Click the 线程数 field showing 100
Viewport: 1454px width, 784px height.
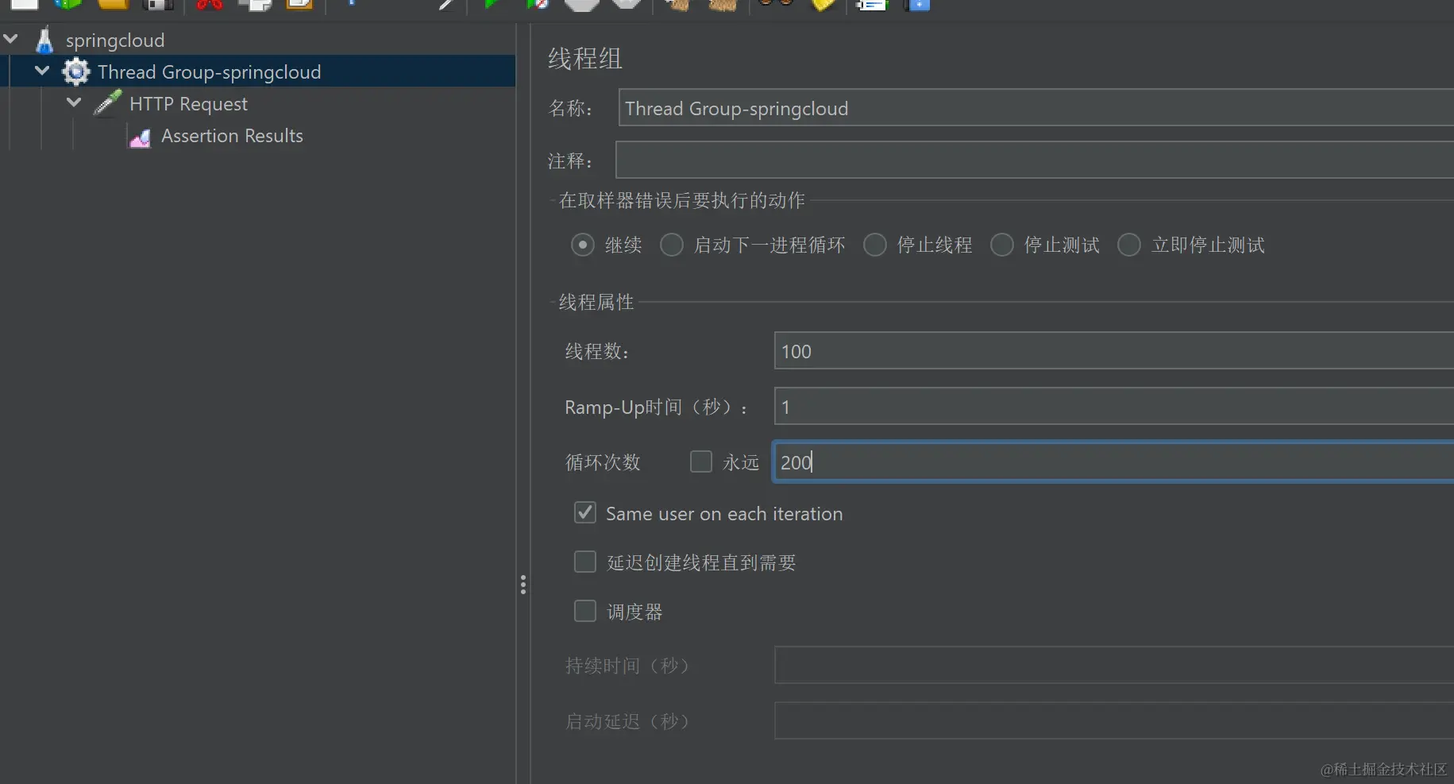(1114, 350)
